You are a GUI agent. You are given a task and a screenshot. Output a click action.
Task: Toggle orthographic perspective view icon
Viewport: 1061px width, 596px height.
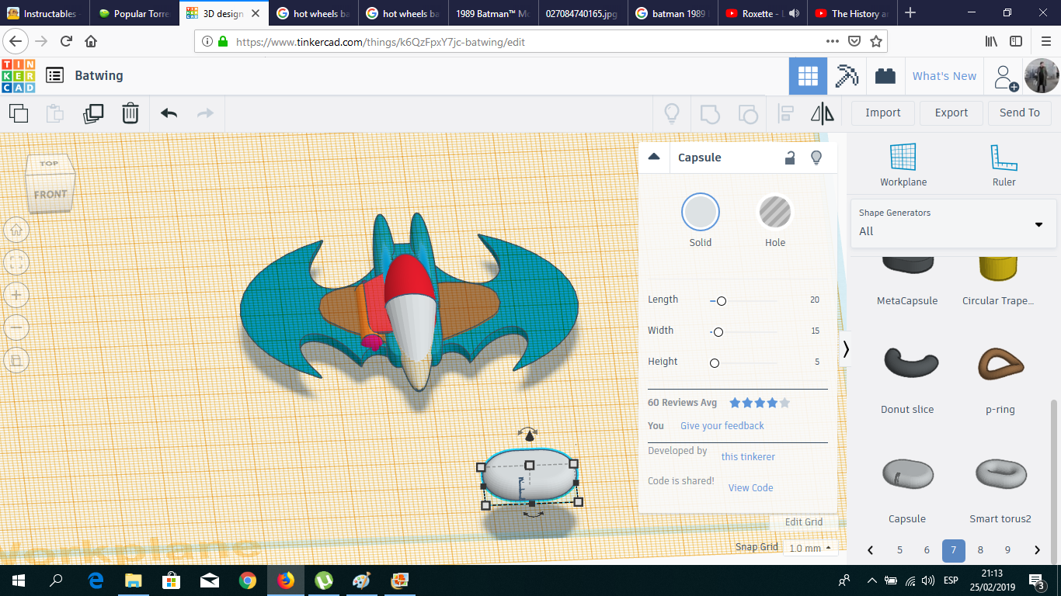(16, 360)
